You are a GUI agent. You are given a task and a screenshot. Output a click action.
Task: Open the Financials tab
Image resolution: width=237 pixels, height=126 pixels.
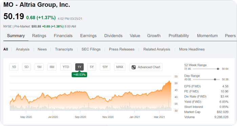(63, 36)
